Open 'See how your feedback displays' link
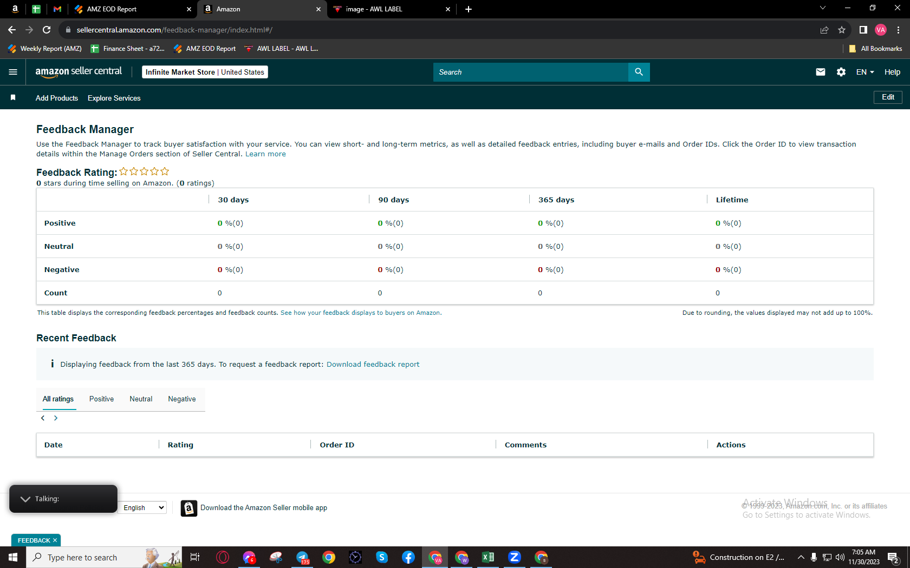 [x=361, y=313]
